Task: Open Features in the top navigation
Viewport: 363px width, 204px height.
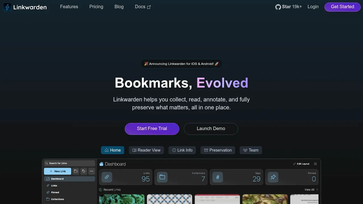Action: tap(69, 7)
